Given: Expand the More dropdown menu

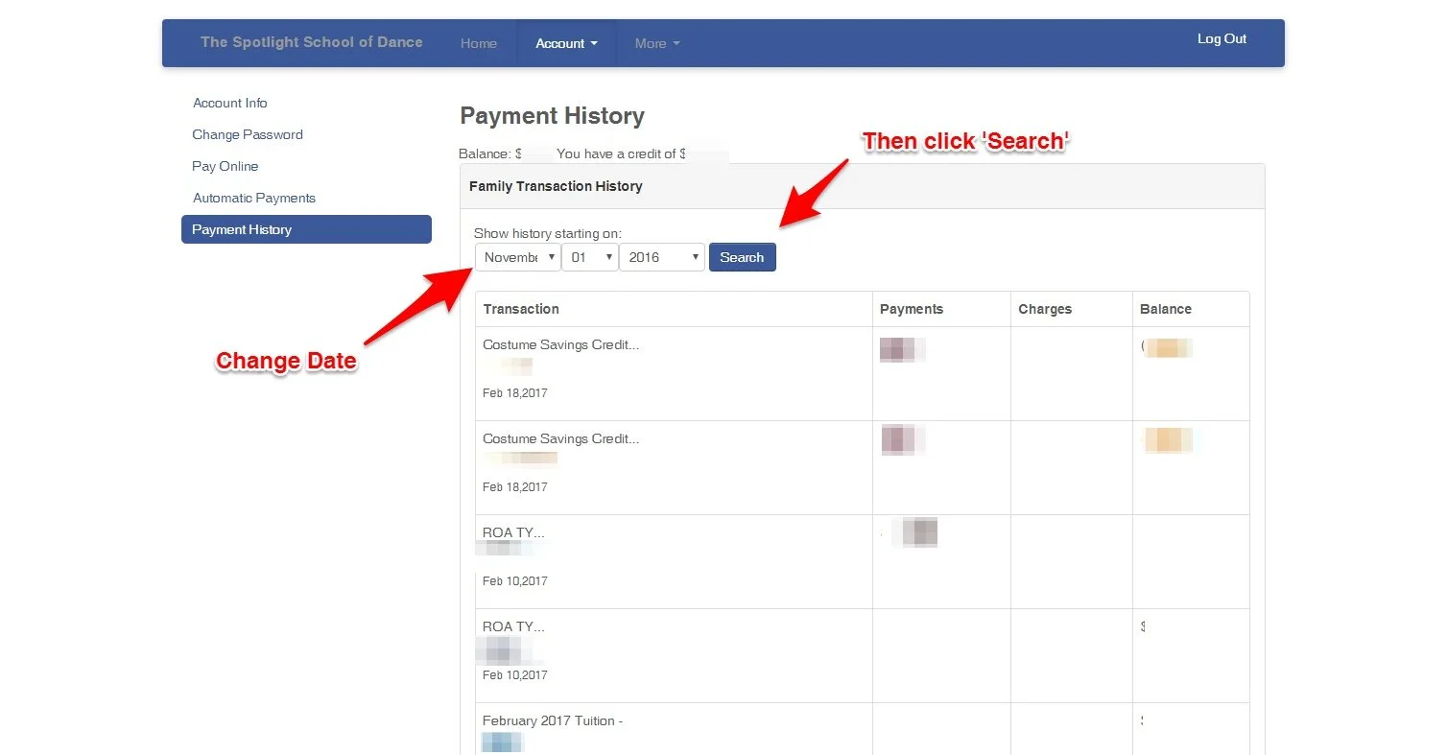Looking at the screenshot, I should 657,43.
